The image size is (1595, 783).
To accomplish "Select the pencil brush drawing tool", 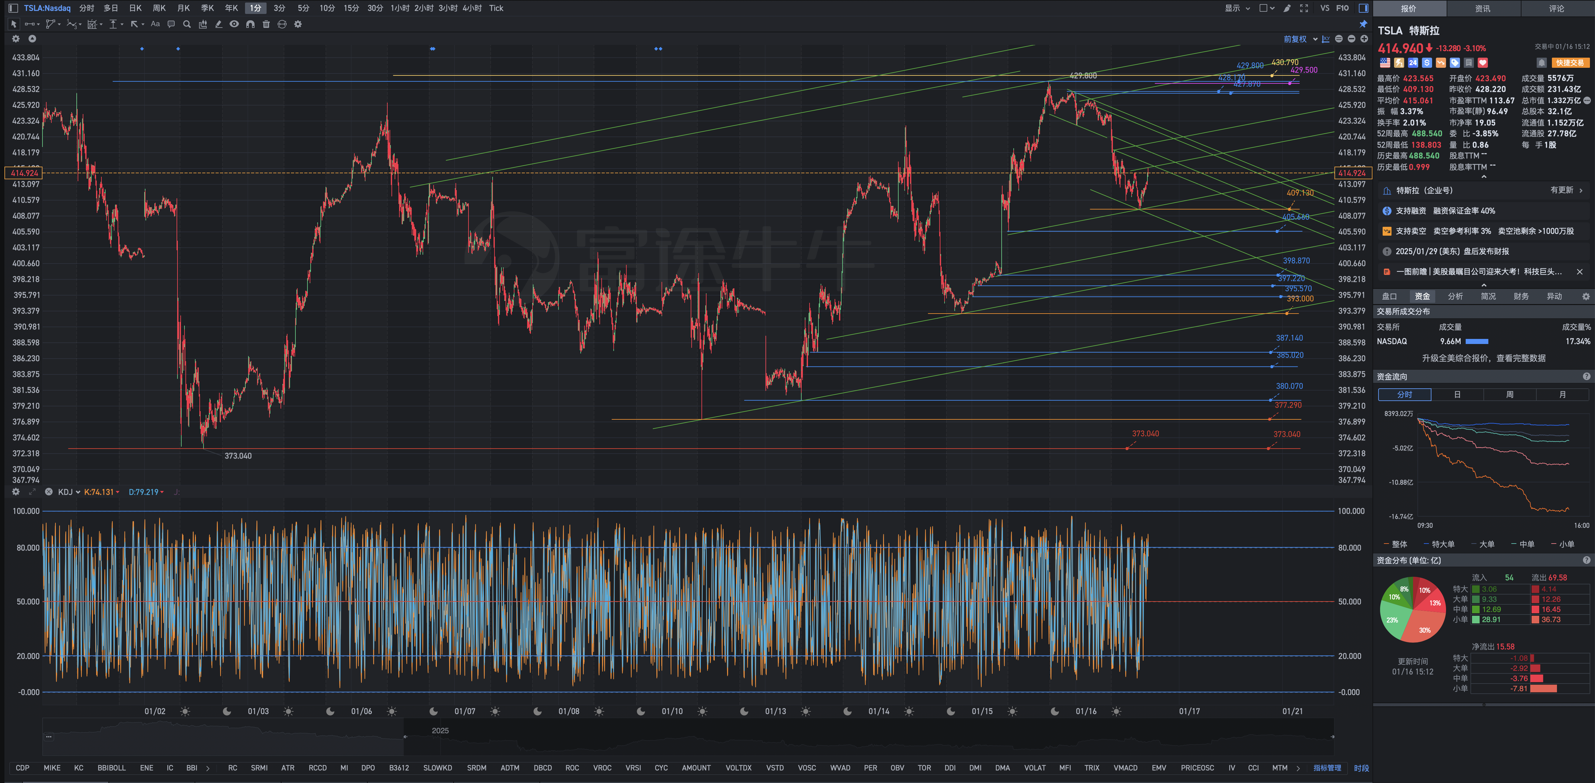I will (x=219, y=24).
